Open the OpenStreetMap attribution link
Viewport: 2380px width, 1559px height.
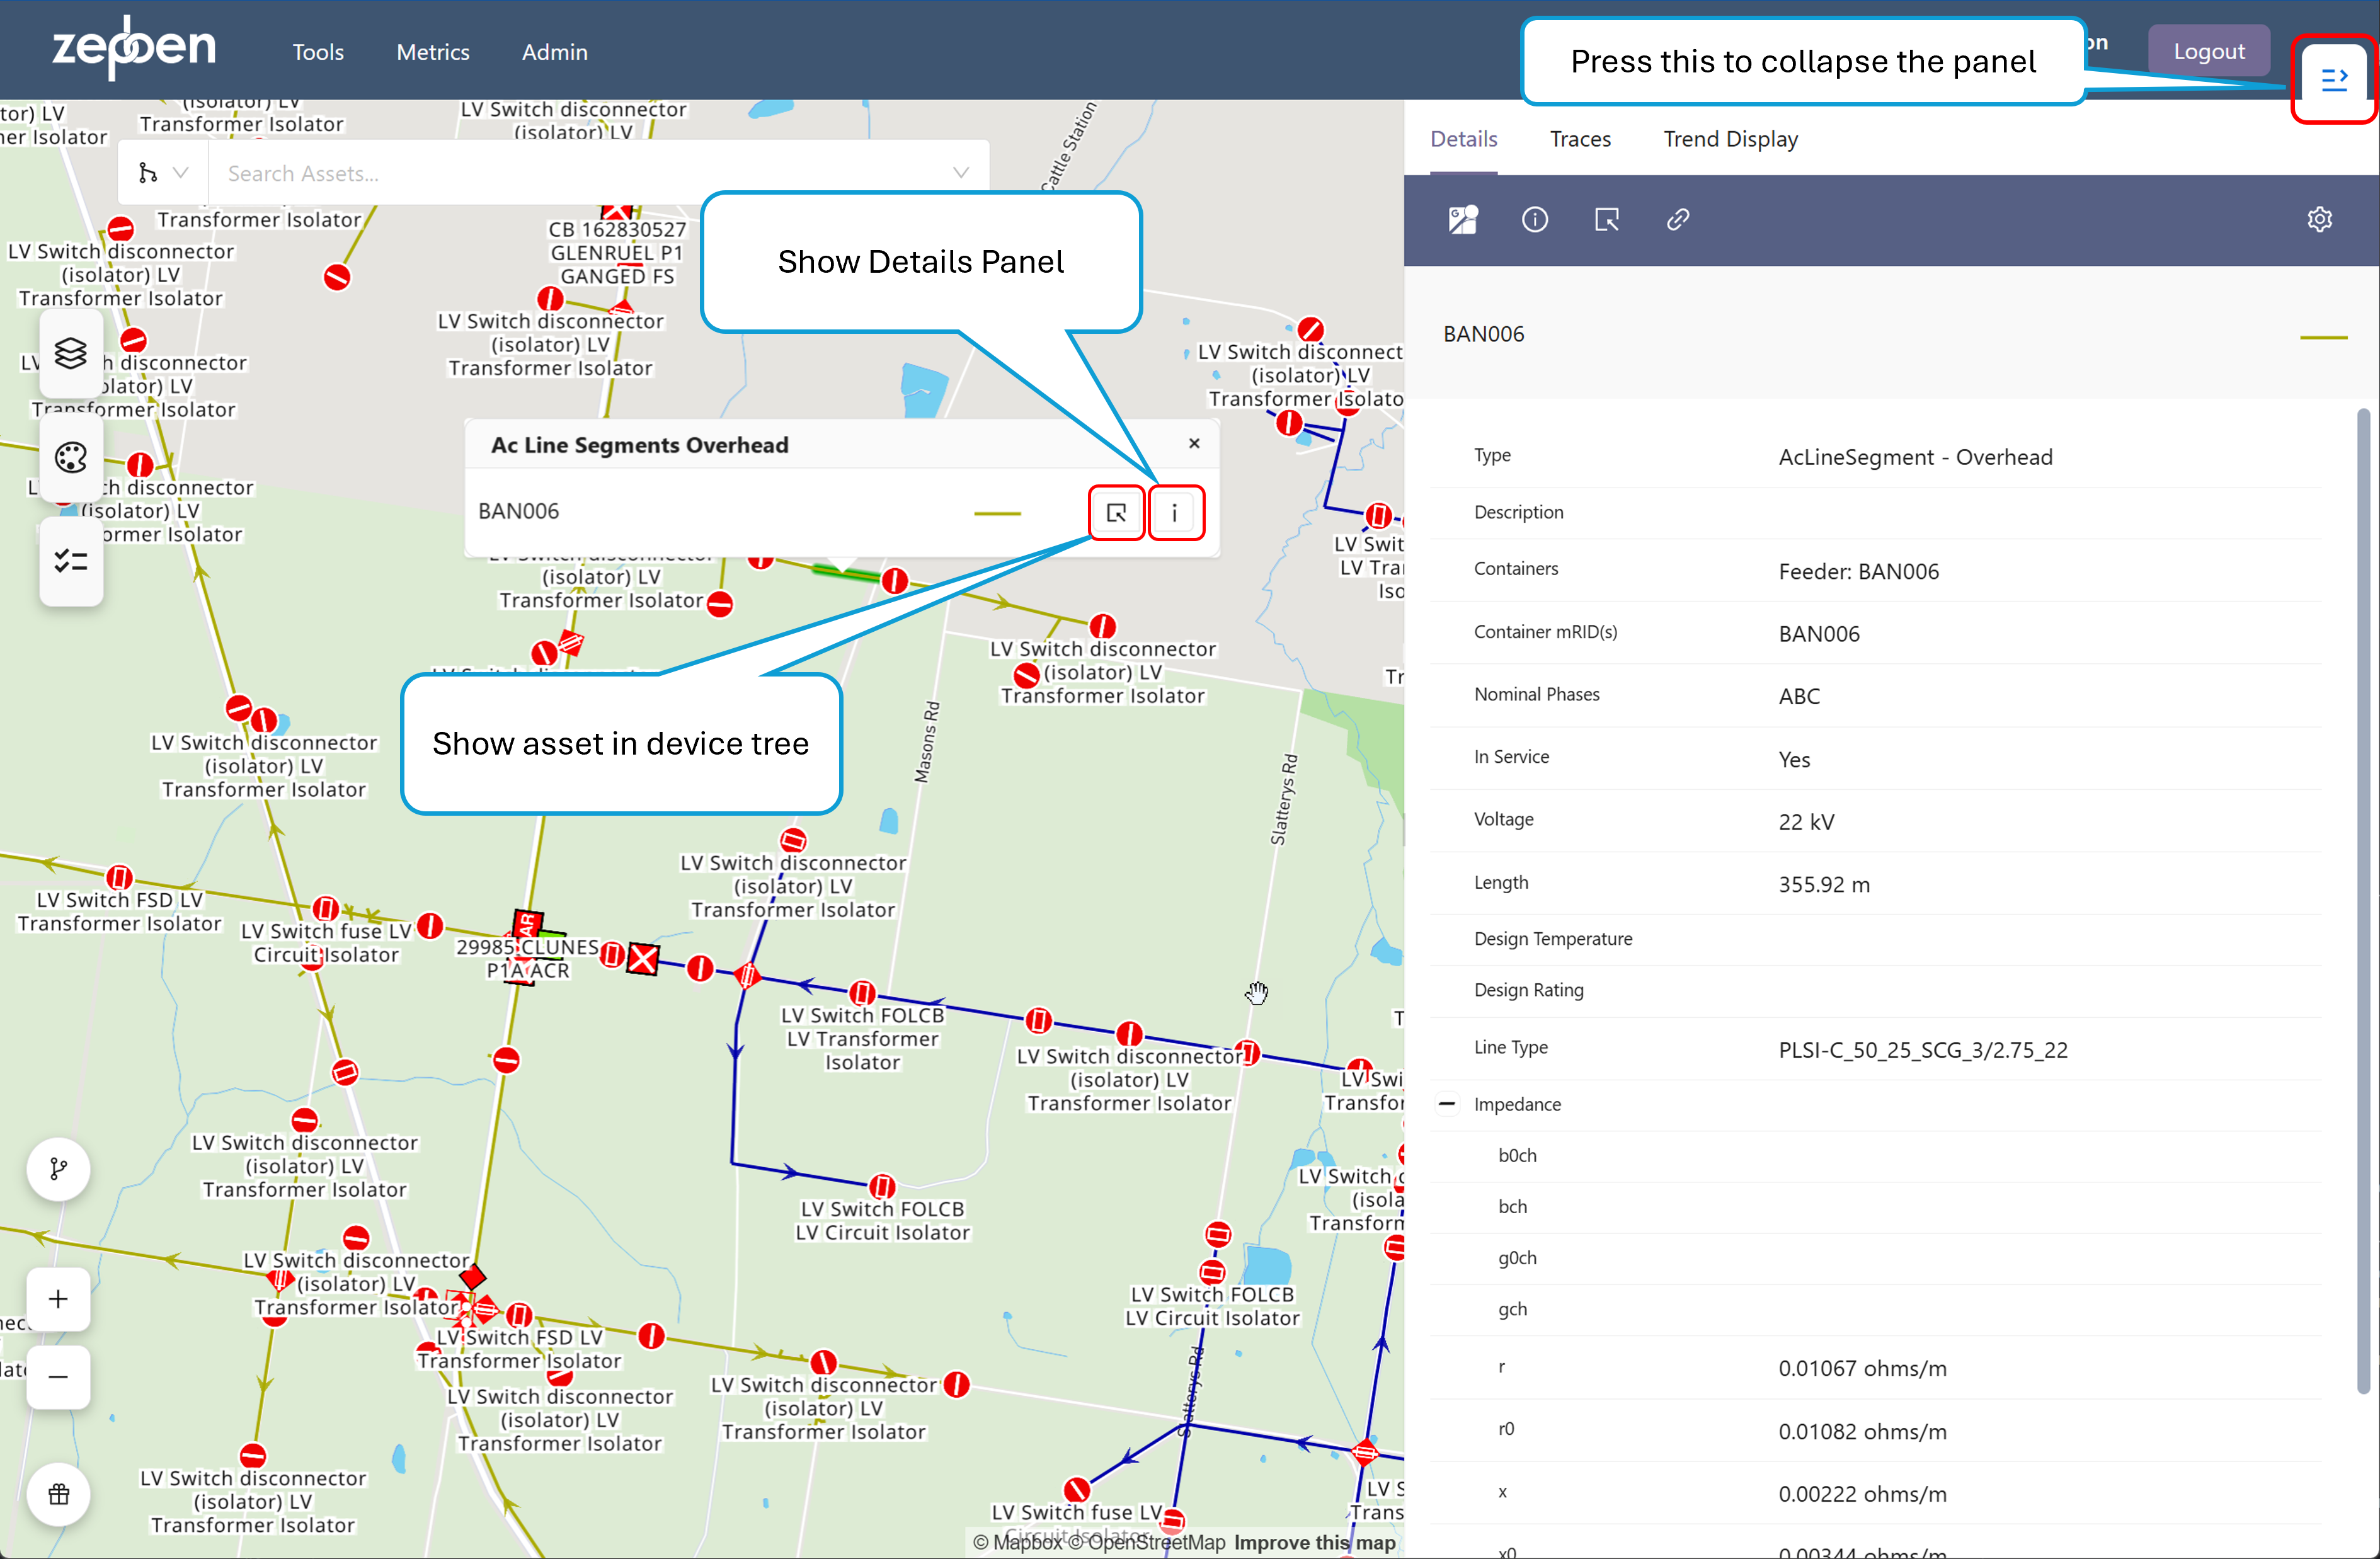click(x=1146, y=1542)
